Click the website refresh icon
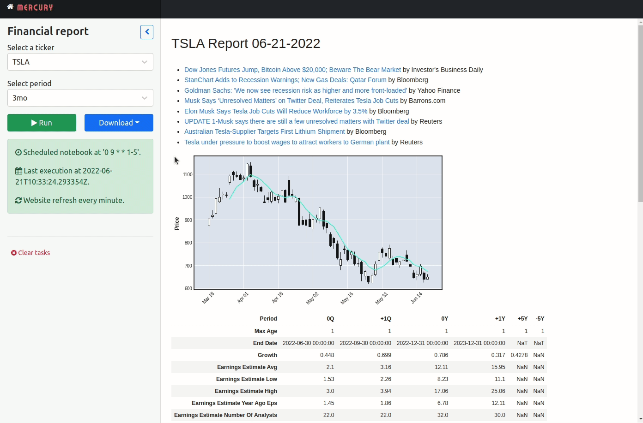The width and height of the screenshot is (643, 423). (x=18, y=201)
